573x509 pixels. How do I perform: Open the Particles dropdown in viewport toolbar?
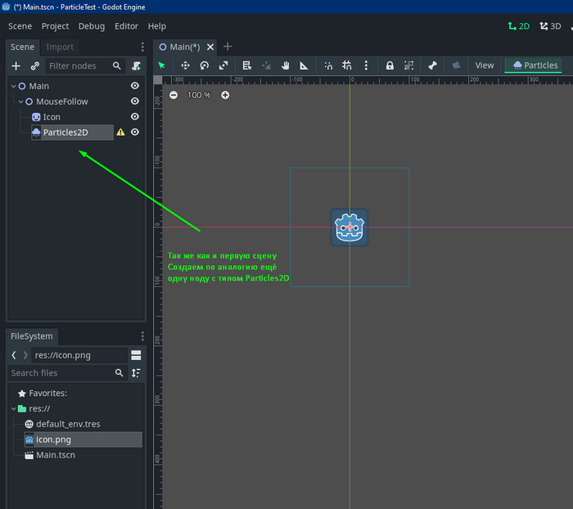point(535,65)
